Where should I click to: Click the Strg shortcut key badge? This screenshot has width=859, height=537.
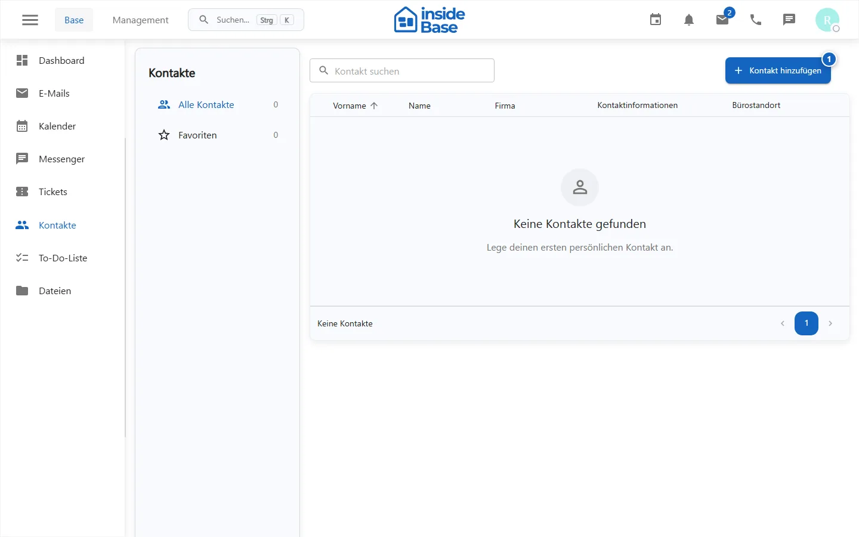tap(267, 20)
